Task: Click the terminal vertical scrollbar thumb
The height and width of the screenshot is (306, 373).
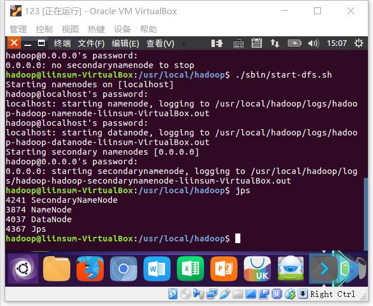Action: pos(366,214)
